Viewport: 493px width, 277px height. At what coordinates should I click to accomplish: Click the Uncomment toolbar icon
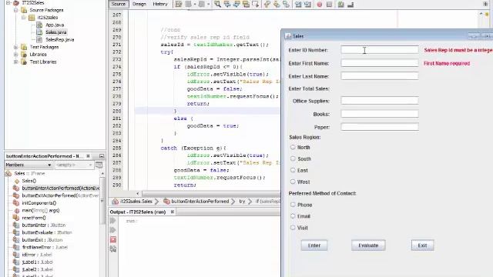pyautogui.click(x=350, y=4)
